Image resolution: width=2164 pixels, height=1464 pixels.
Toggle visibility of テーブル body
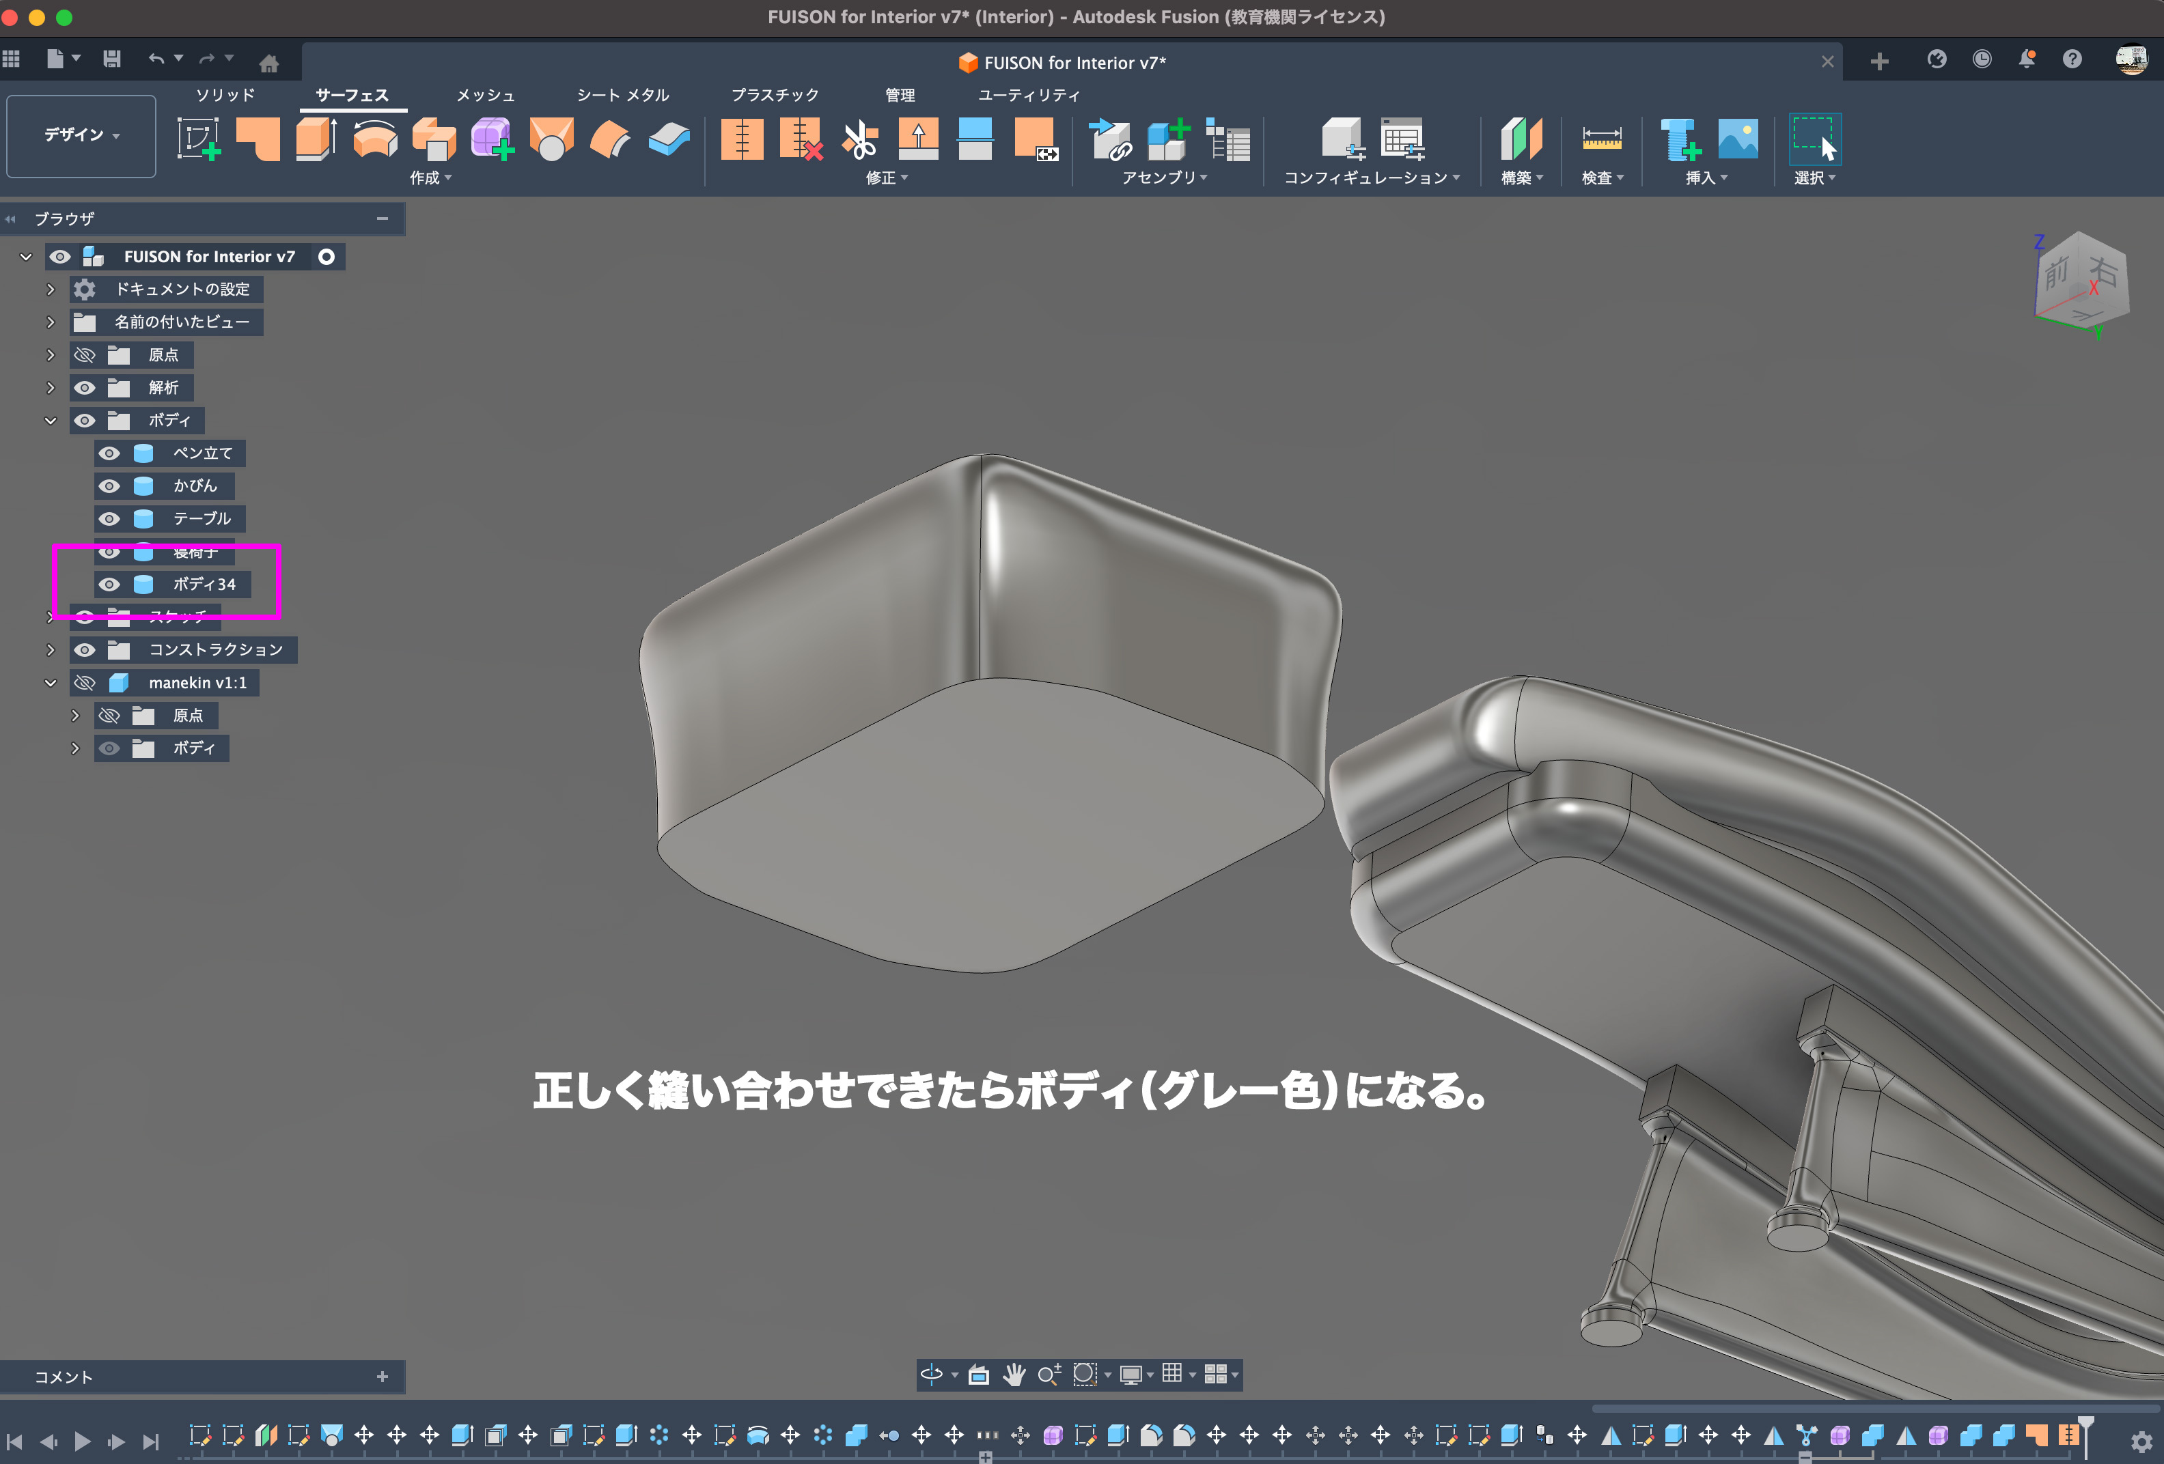(x=110, y=518)
